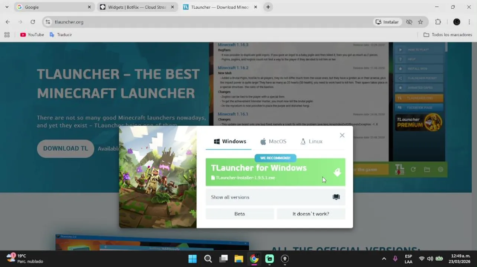This screenshot has width=477, height=267.
Task: Expand Show all versions
Action: click(x=275, y=197)
